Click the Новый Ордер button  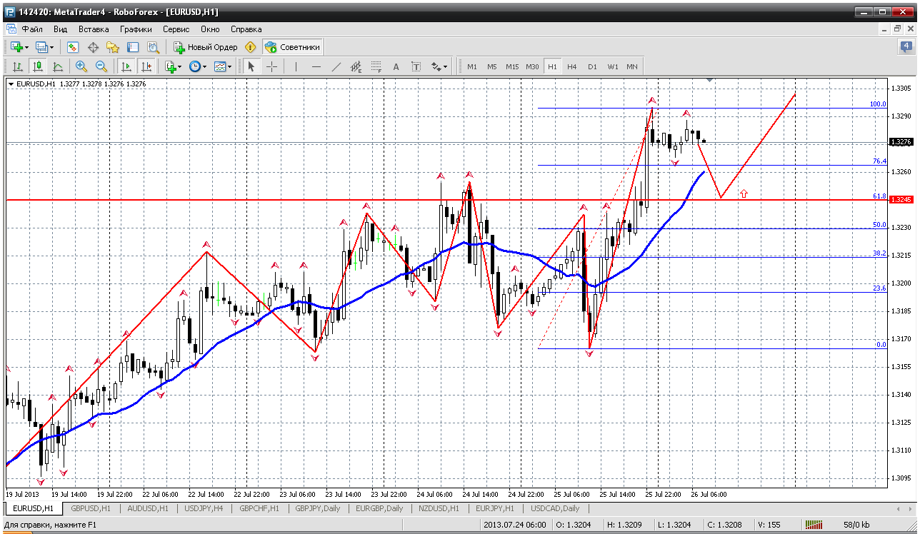click(x=206, y=47)
